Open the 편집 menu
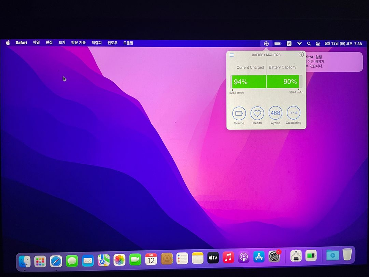This screenshot has height=277, width=369. tap(49, 42)
